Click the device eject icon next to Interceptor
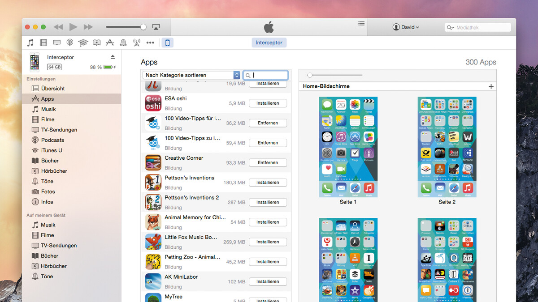 [113, 57]
